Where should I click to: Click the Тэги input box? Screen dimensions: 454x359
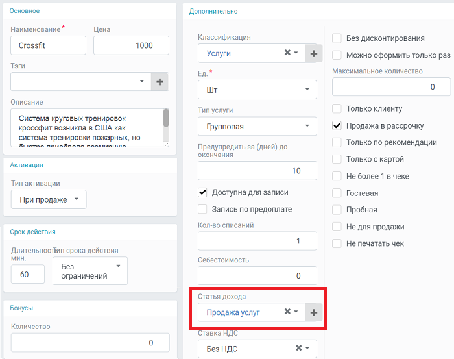click(x=81, y=82)
